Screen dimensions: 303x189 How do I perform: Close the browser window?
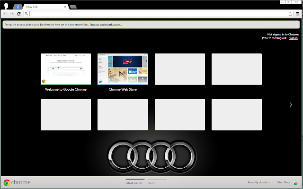pos(296,2)
